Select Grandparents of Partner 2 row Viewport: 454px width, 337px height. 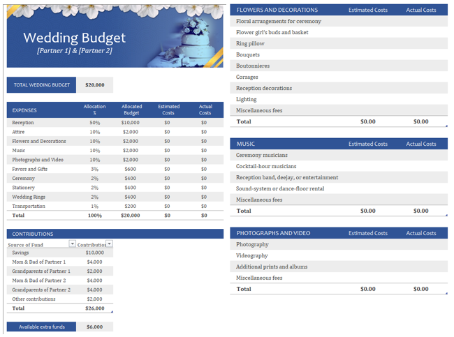click(60, 290)
